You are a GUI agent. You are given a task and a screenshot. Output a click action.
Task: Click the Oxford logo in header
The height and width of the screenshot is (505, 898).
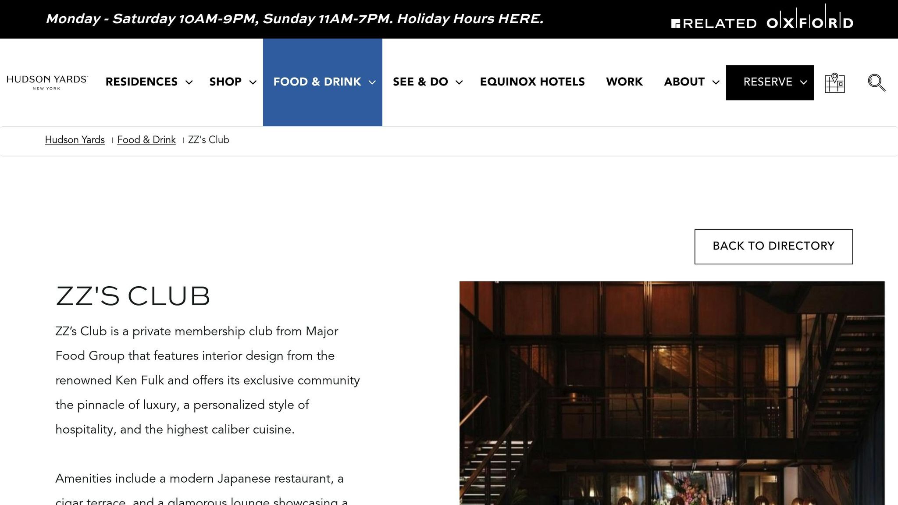(810, 22)
